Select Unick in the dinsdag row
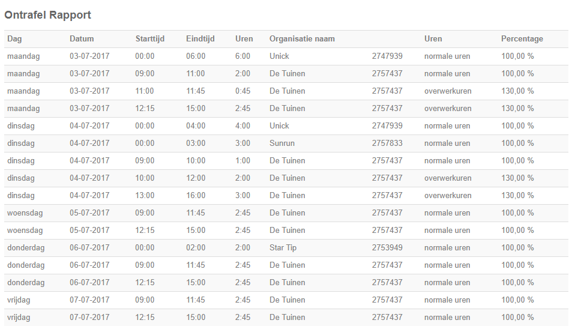Screen dimensions: 572x332 (279, 126)
